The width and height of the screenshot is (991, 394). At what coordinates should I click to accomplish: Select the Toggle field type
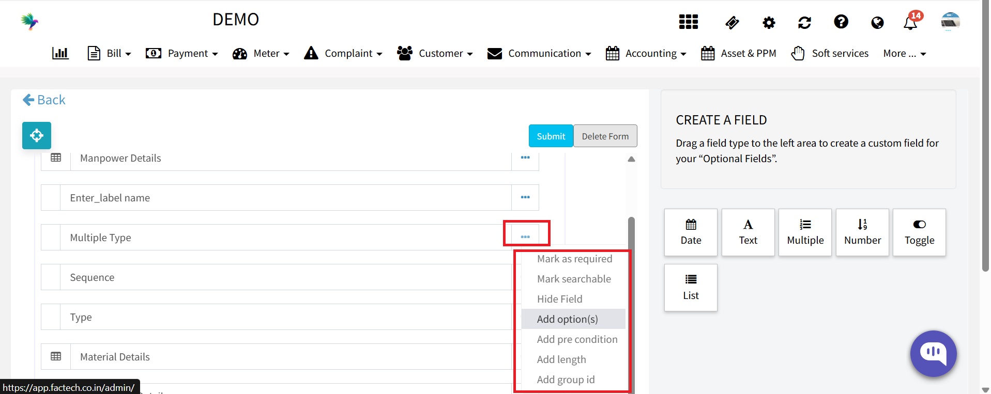pos(919,232)
